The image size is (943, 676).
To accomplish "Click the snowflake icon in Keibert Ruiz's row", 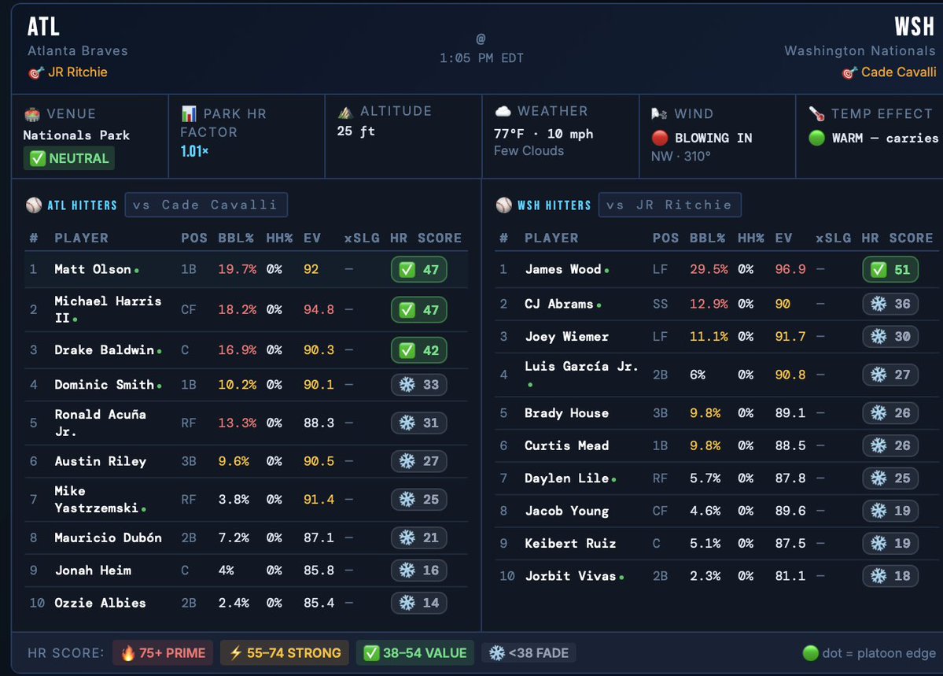I will (879, 544).
